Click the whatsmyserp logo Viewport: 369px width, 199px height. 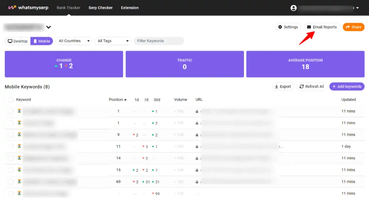(x=28, y=8)
